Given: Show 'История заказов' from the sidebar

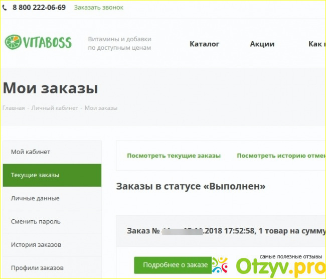Looking at the screenshot, I should click(36, 244).
